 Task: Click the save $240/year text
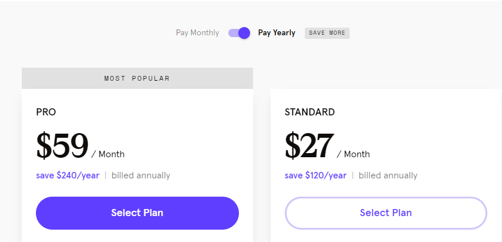[x=68, y=175]
